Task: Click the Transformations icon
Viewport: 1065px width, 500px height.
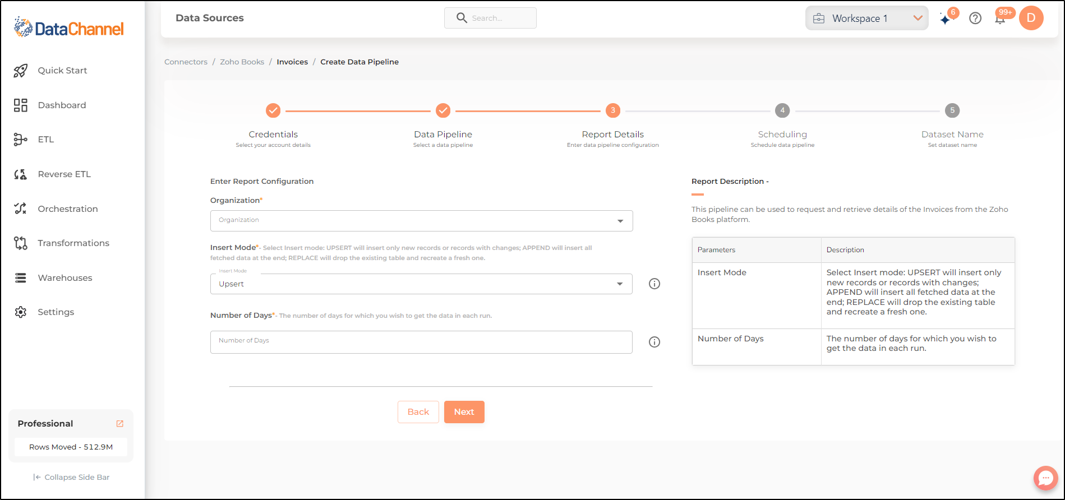Action: pyautogui.click(x=21, y=243)
